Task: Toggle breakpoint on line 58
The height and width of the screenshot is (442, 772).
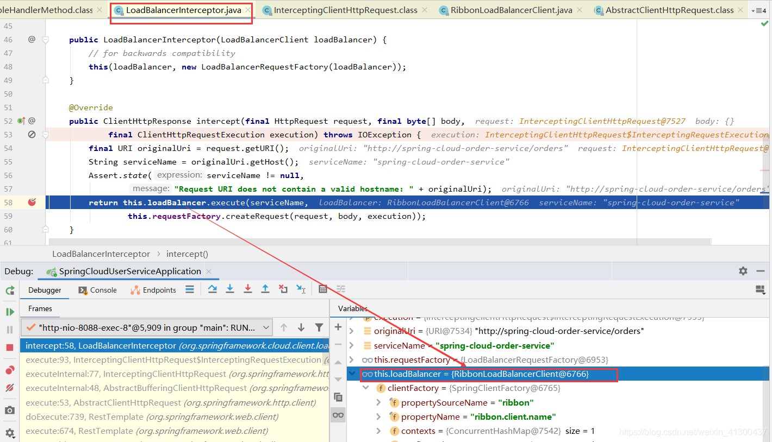Action: click(x=32, y=202)
